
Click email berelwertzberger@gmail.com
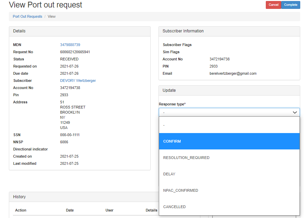click(x=233, y=73)
